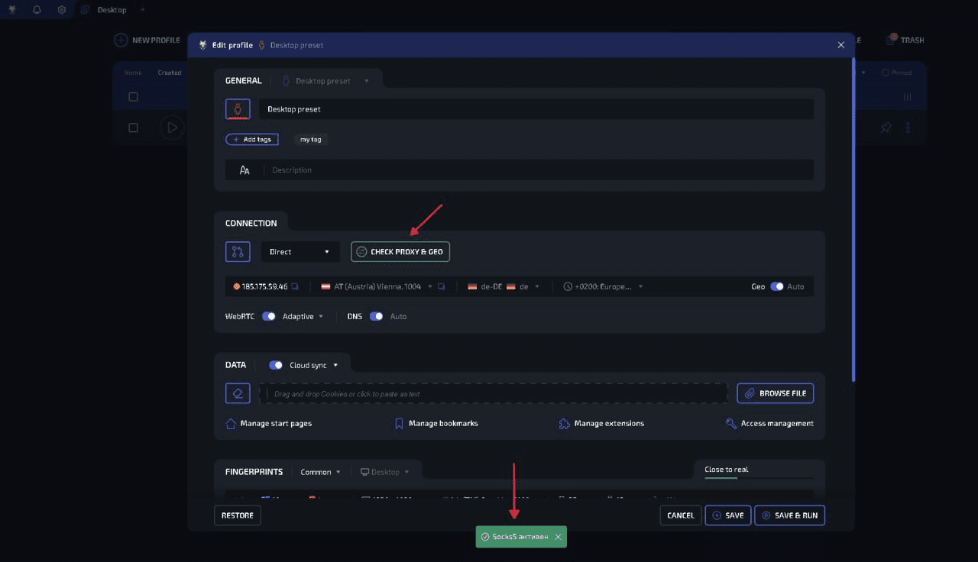Click the connection type icon next to Direct
Image resolution: width=978 pixels, height=562 pixels.
coord(238,251)
